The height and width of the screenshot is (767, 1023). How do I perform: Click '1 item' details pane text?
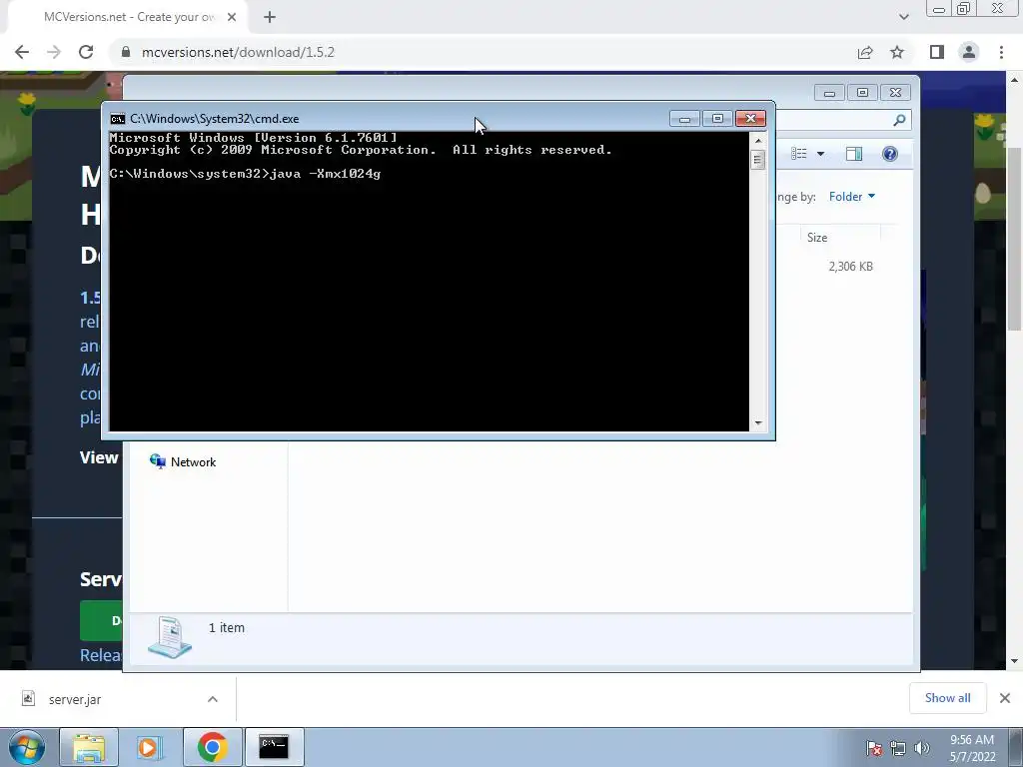pos(227,627)
